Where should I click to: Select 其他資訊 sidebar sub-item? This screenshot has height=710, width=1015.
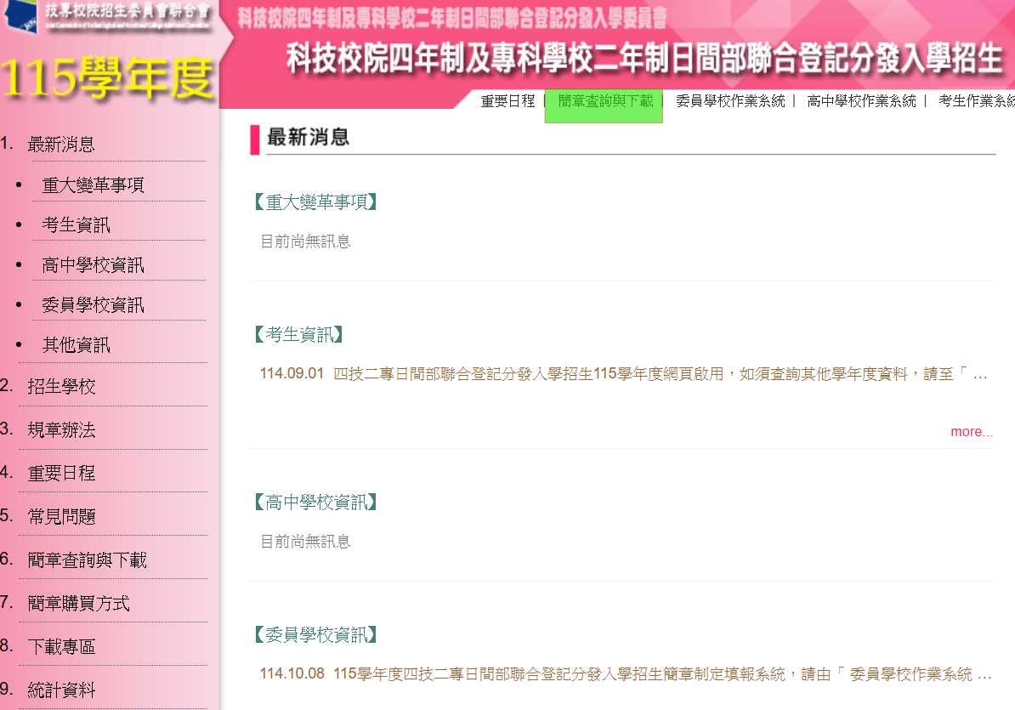(x=77, y=345)
